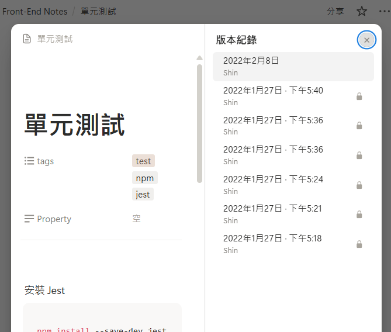Click the jest tag
This screenshot has height=332, width=391.
[x=143, y=194]
